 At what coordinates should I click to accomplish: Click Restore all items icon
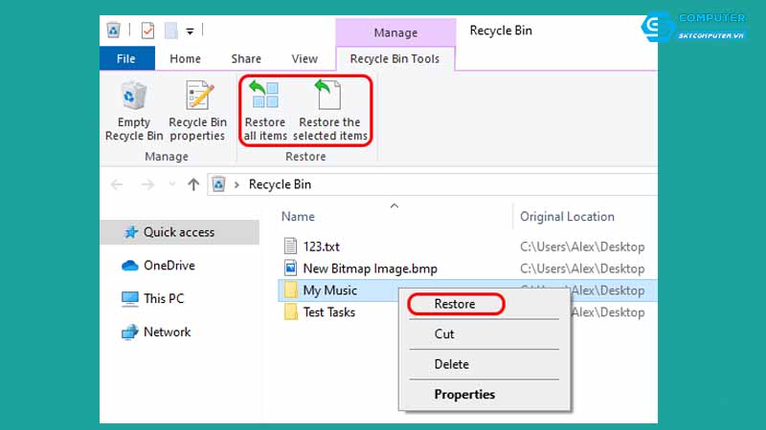[x=264, y=98]
